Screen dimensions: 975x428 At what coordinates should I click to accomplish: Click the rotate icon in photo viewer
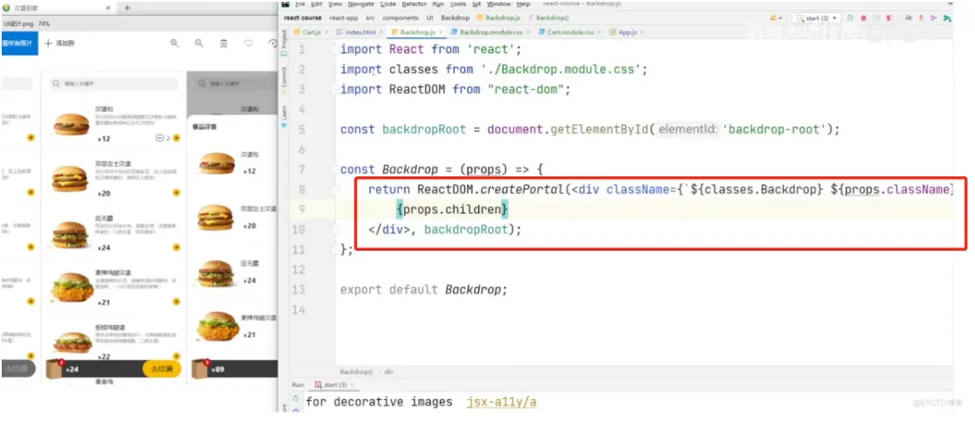[272, 43]
